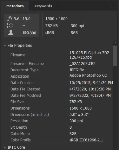Collapse the IPTC Core section

click(5, 147)
